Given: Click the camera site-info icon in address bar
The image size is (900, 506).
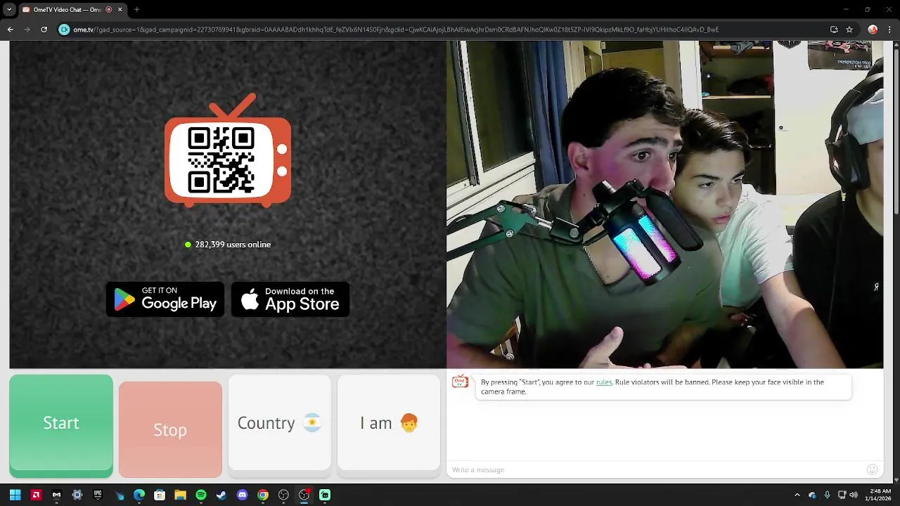Looking at the screenshot, I should pyautogui.click(x=65, y=30).
